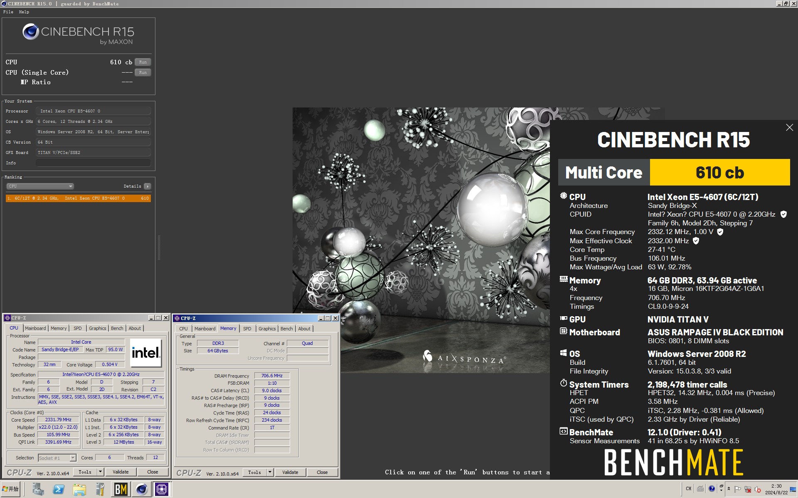Click the CH input language indicator

click(689, 488)
